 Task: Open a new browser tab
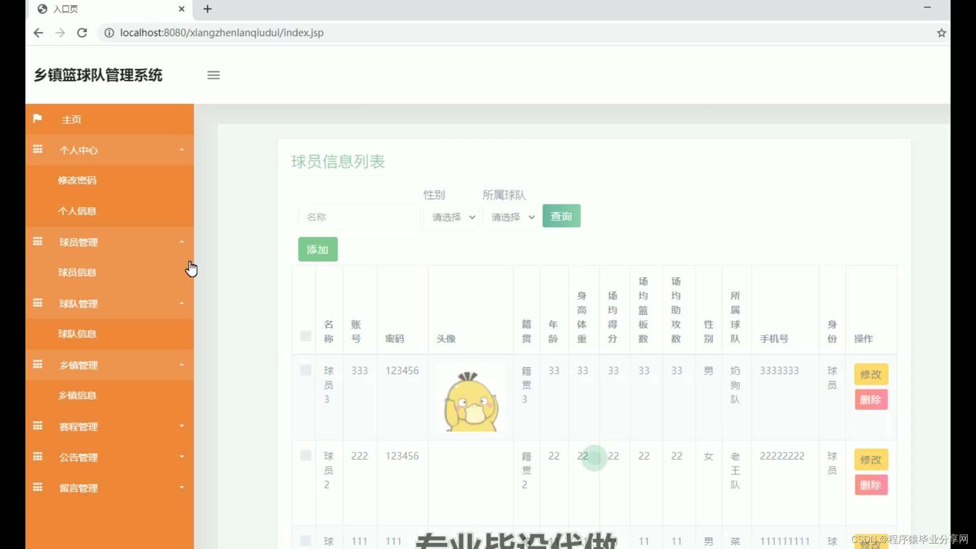tap(207, 9)
